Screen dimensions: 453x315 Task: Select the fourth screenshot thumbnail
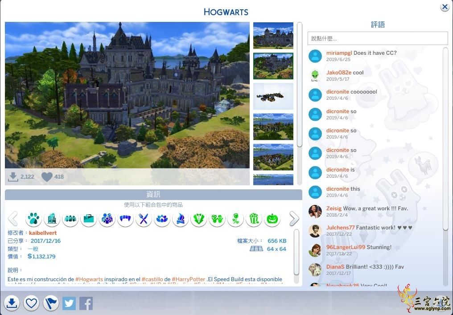pyautogui.click(x=273, y=127)
